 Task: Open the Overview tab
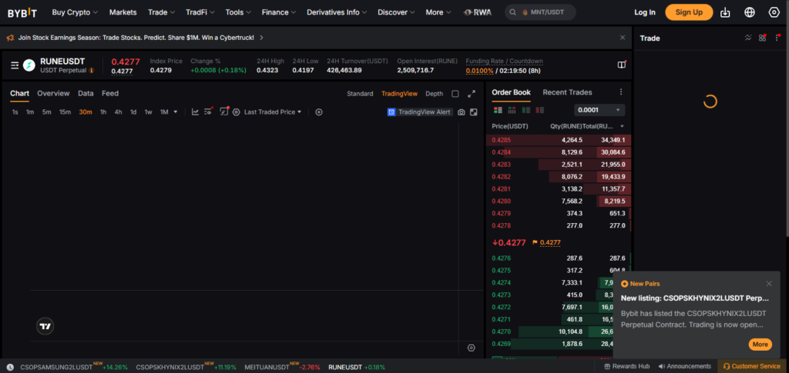point(53,93)
